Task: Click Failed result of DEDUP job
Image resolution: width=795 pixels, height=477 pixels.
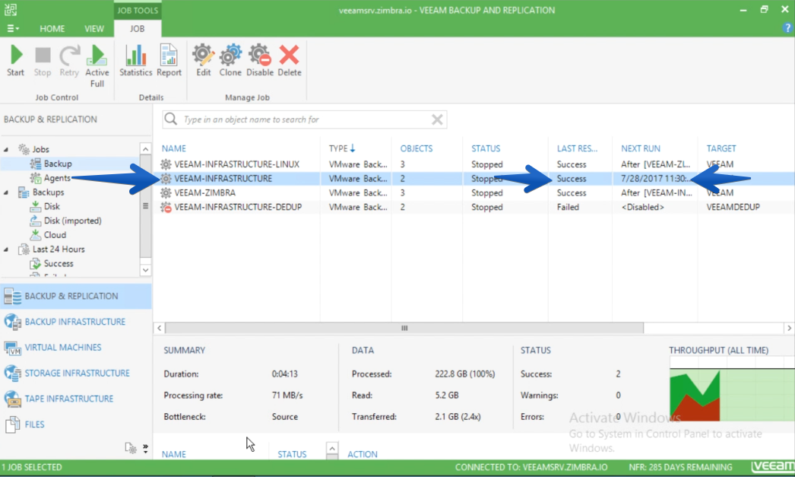Action: pyautogui.click(x=568, y=207)
